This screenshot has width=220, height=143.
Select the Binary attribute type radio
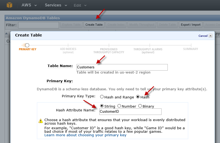[140, 106]
